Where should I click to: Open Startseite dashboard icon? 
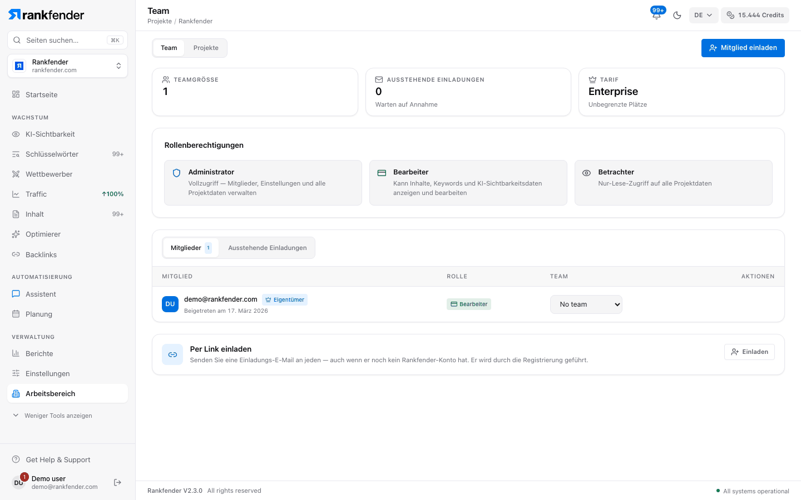(16, 94)
